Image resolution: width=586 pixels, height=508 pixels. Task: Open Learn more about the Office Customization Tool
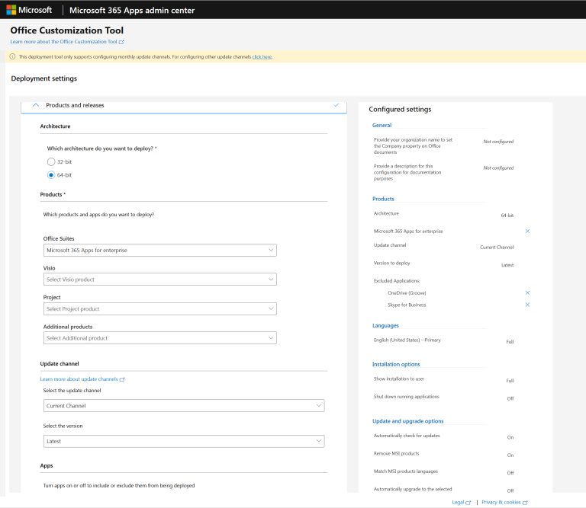point(63,42)
